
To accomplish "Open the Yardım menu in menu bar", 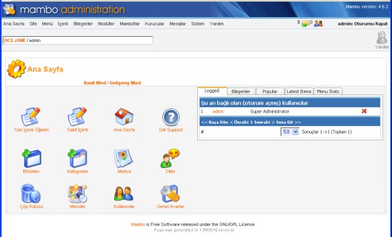I will (217, 24).
